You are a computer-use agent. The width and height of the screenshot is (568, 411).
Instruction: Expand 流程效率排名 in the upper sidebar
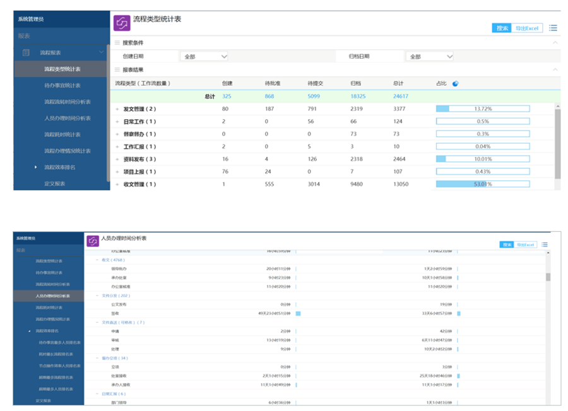point(37,167)
